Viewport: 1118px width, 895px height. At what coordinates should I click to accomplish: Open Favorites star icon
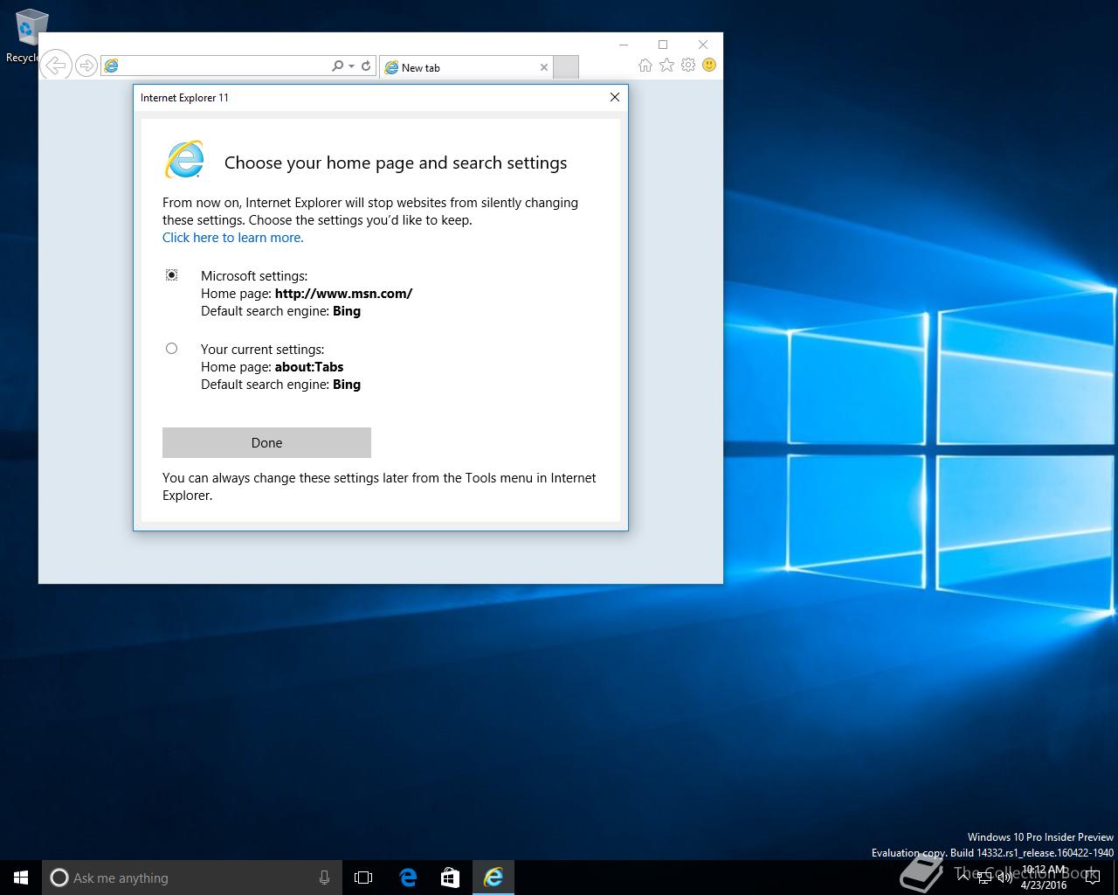coord(666,66)
